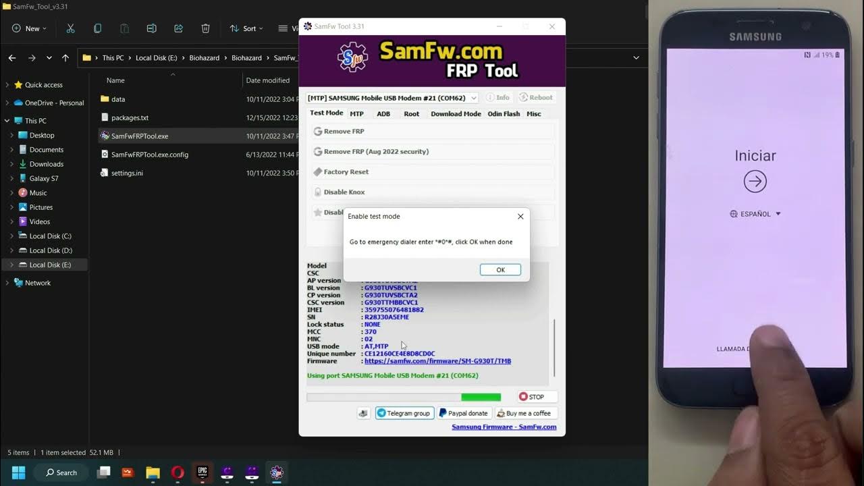Open address bar history dropdown chevron
The width and height of the screenshot is (864, 486).
[x=636, y=58]
